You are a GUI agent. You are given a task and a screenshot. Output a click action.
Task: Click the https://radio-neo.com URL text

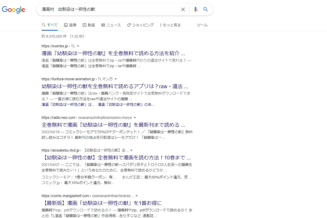(x=58, y=118)
